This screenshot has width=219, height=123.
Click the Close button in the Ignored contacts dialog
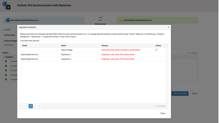pyautogui.click(x=163, y=113)
